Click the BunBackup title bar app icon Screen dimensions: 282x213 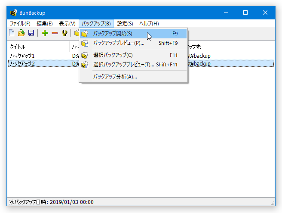(x=13, y=13)
